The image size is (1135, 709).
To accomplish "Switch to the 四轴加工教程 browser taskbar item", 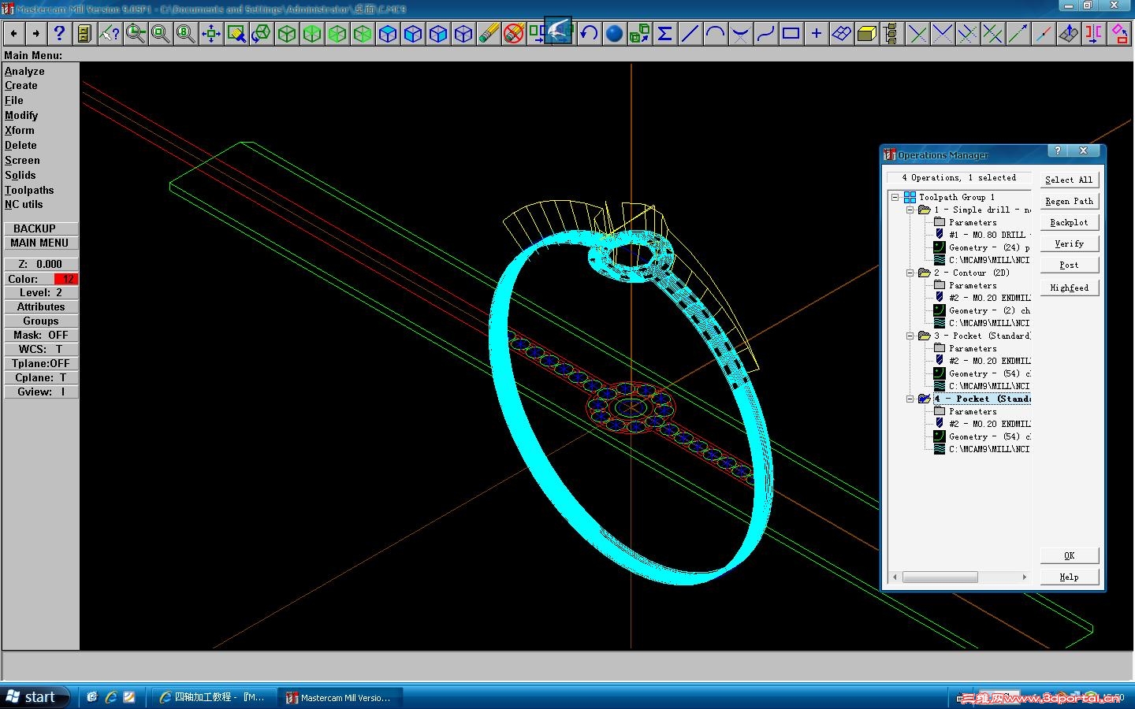I will tap(213, 697).
